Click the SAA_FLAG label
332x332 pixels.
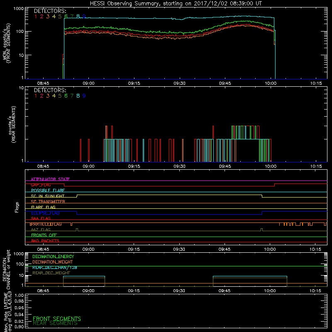tap(41, 218)
